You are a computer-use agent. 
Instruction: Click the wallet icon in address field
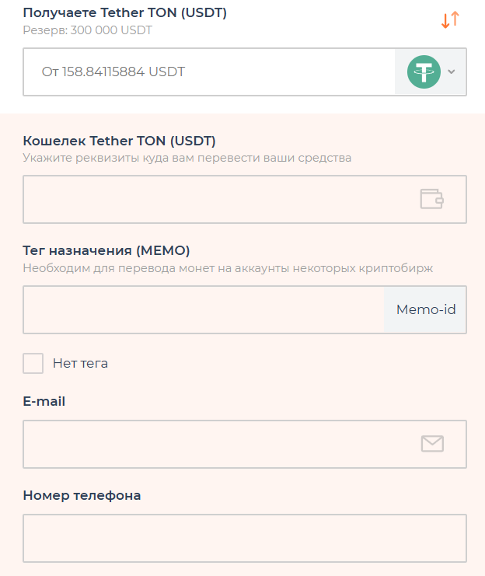pyautogui.click(x=431, y=199)
